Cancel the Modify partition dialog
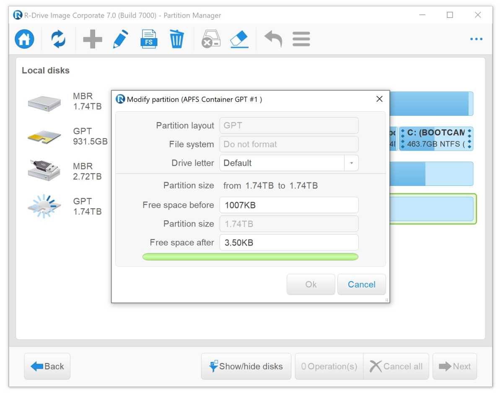The height and width of the screenshot is (402, 503). tap(361, 284)
